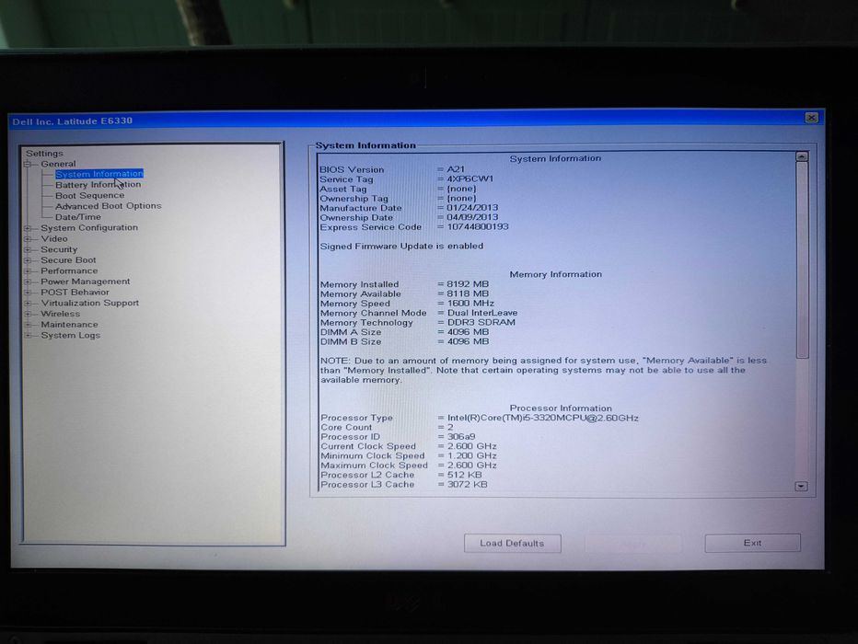Click the scrollbar up arrow

[x=802, y=157]
